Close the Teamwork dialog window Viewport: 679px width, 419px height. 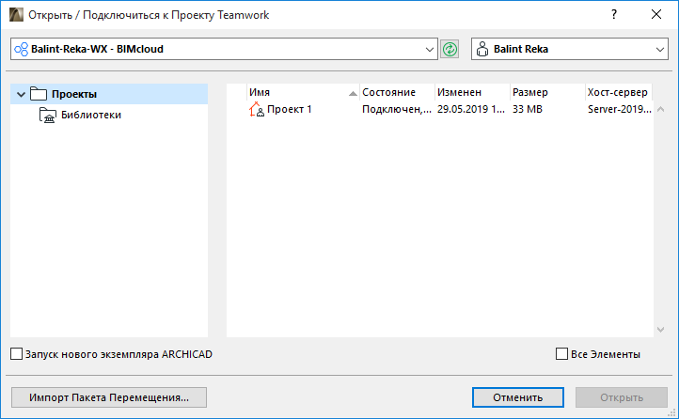coord(656,14)
